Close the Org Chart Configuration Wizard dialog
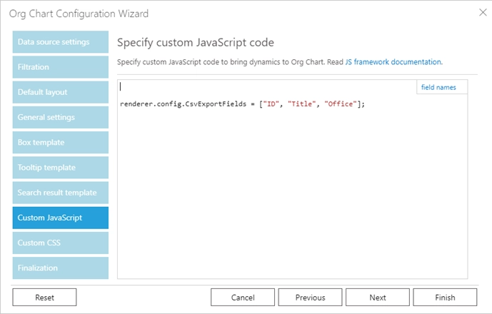Image resolution: width=492 pixels, height=314 pixels. tap(483, 13)
